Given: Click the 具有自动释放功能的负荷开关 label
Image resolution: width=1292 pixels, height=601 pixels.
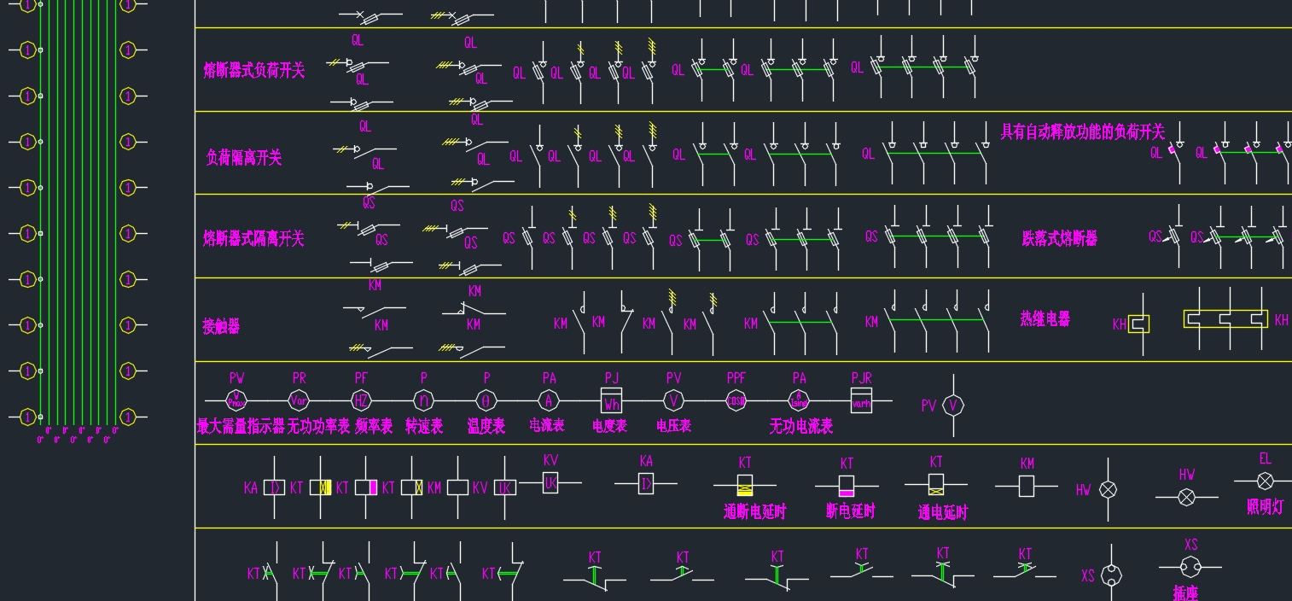Looking at the screenshot, I should (x=1082, y=131).
